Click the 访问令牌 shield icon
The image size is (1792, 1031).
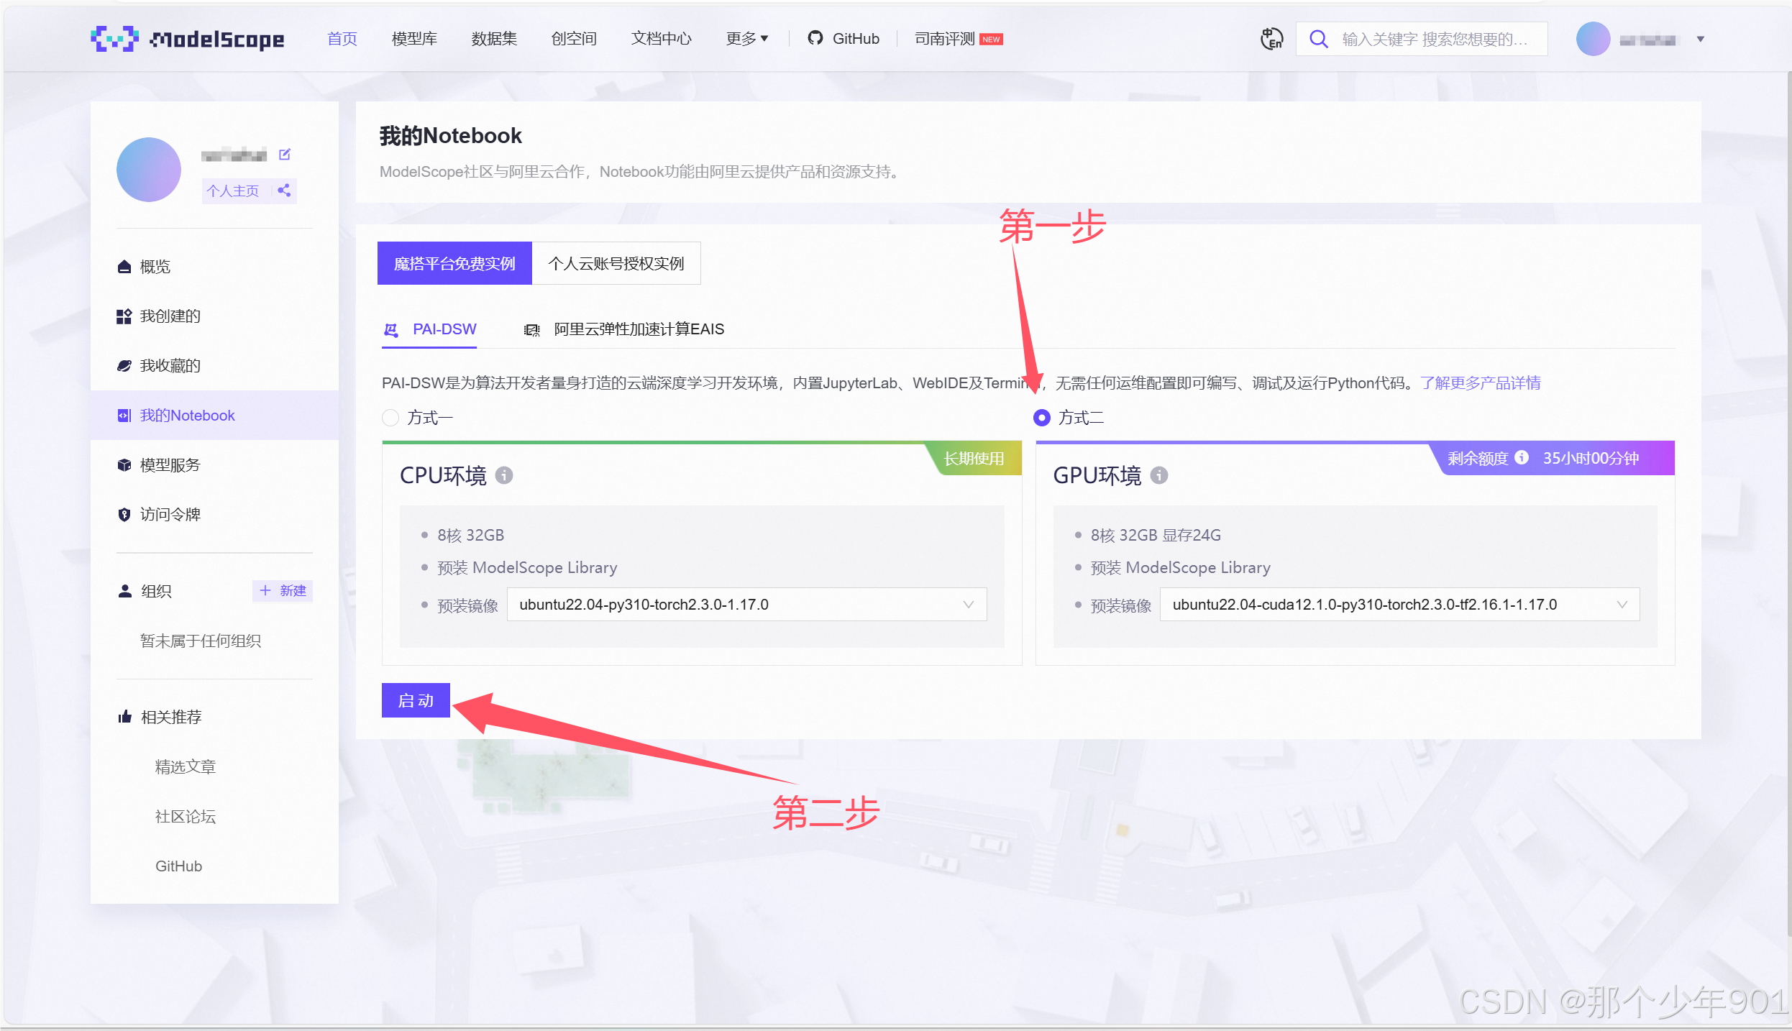124,515
